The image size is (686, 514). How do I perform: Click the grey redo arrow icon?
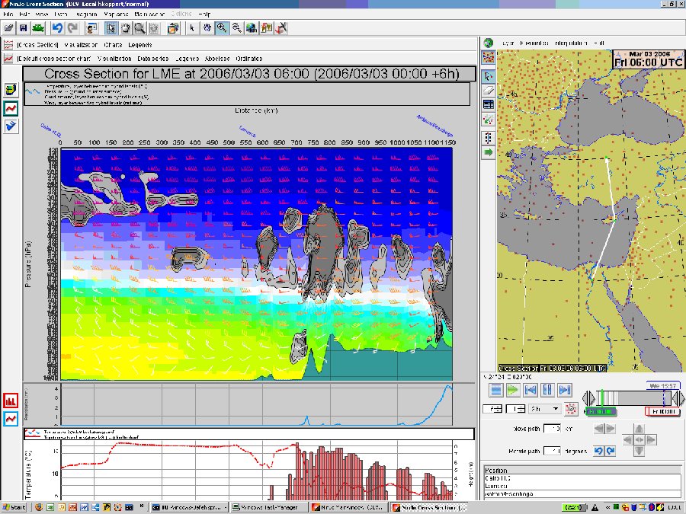point(72,28)
